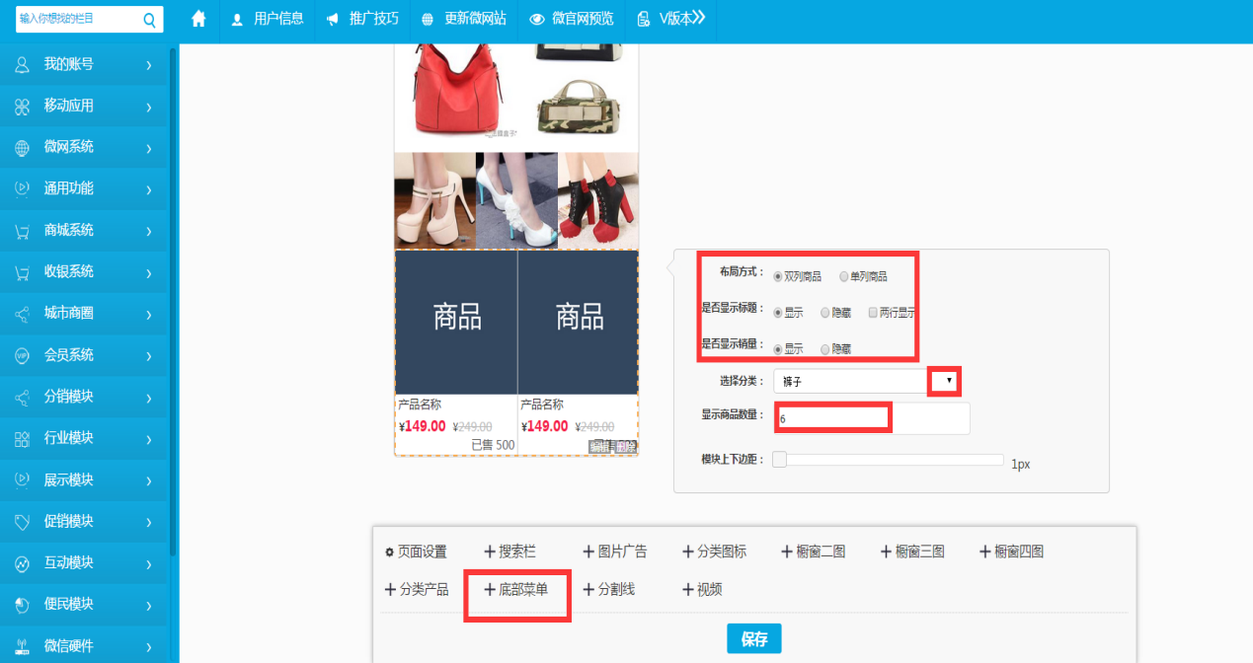Click the 会员系统 VIP icon
Image resolution: width=1253 pixels, height=663 pixels.
pyautogui.click(x=22, y=355)
